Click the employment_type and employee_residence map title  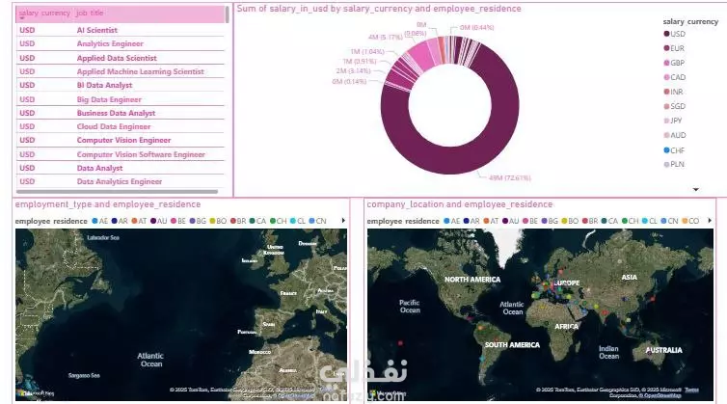(108, 204)
